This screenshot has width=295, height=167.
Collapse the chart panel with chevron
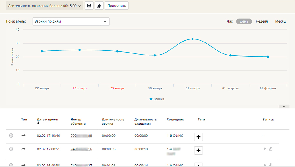click(284, 106)
